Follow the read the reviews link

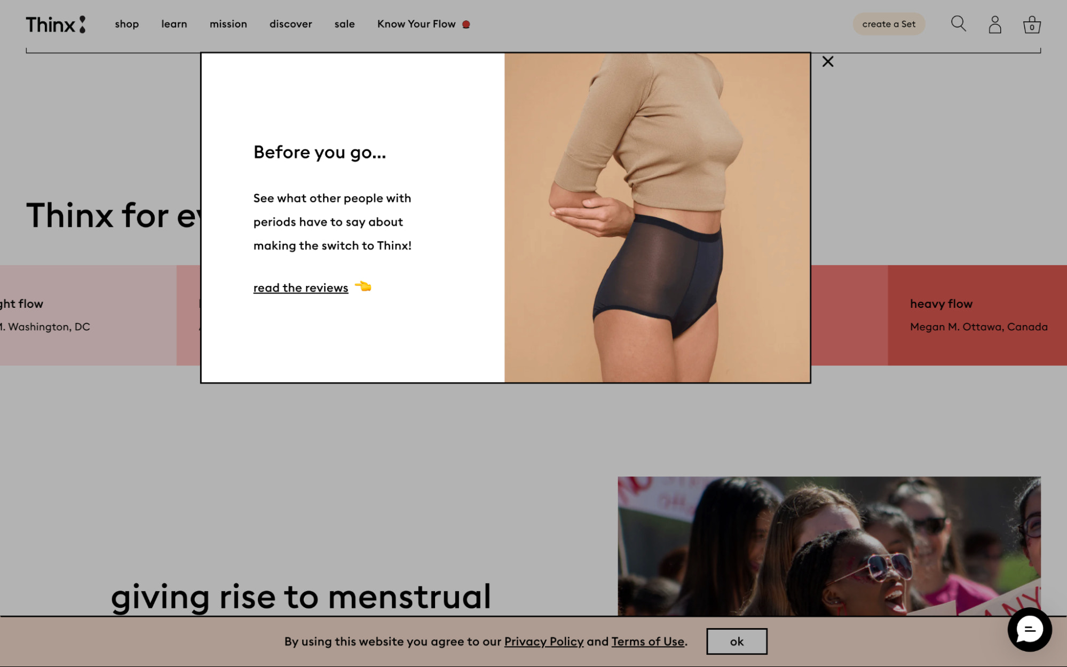tap(301, 288)
